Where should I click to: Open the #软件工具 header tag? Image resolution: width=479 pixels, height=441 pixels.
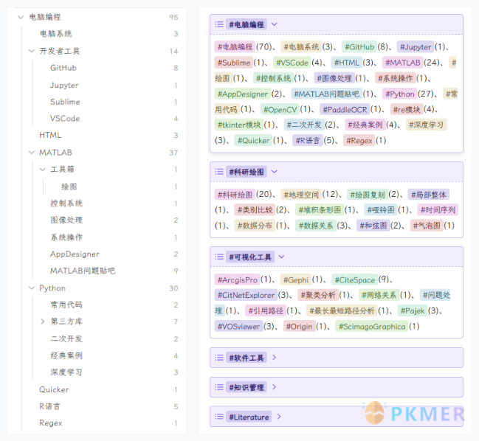pos(247,358)
